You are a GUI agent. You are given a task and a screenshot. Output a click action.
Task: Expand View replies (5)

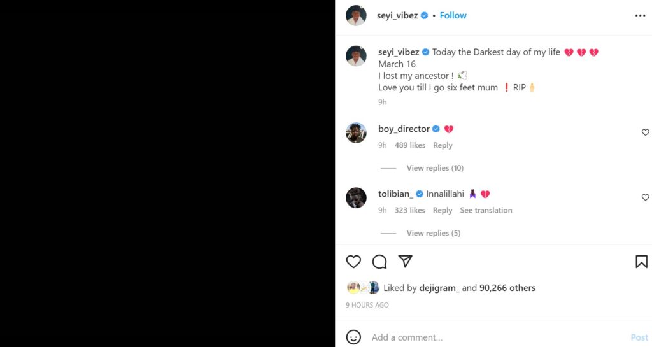(433, 233)
